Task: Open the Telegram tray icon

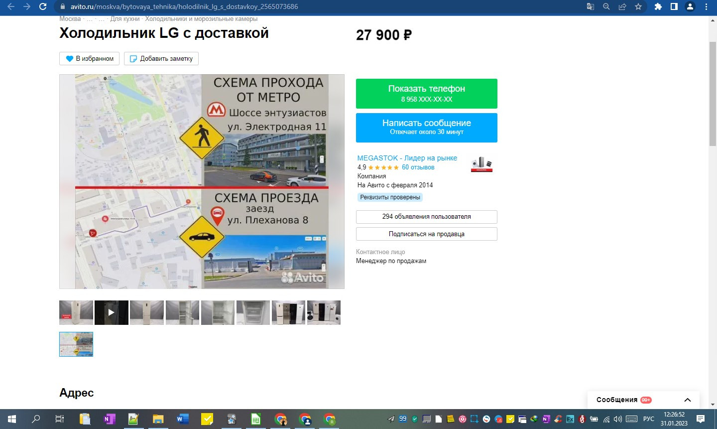Action: tap(391, 419)
